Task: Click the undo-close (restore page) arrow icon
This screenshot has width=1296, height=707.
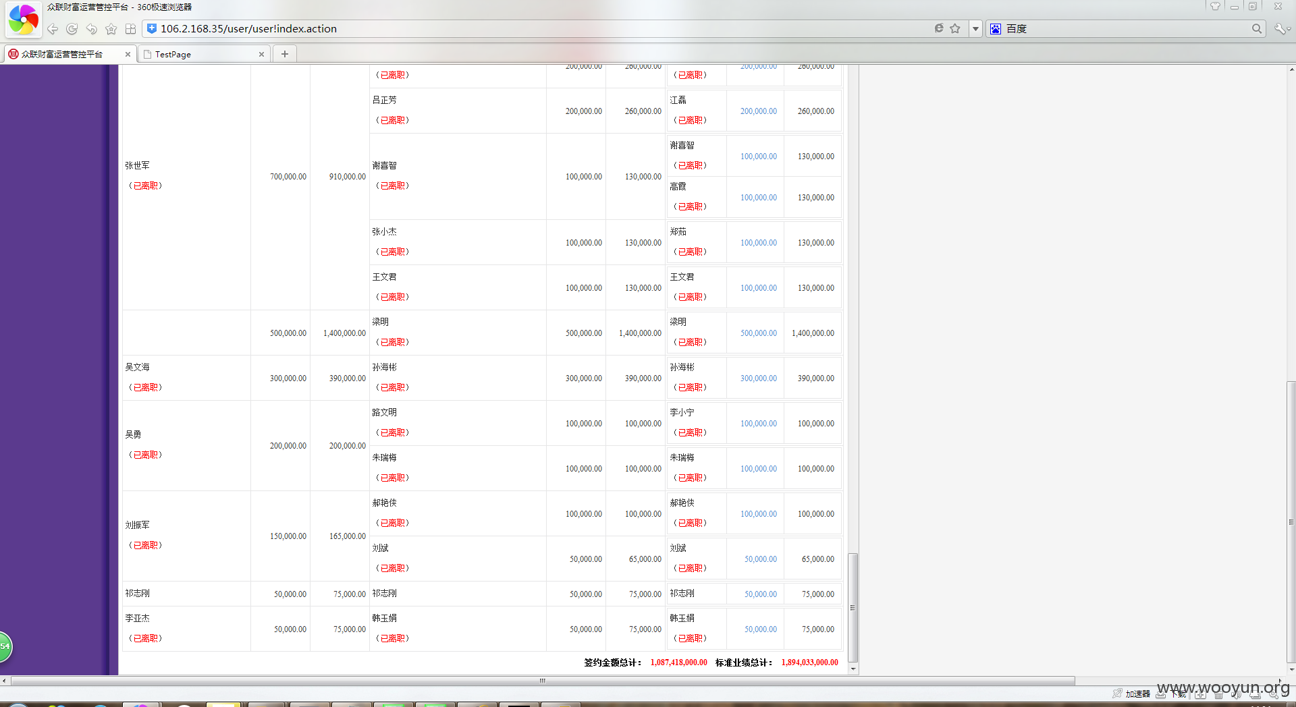Action: click(92, 29)
